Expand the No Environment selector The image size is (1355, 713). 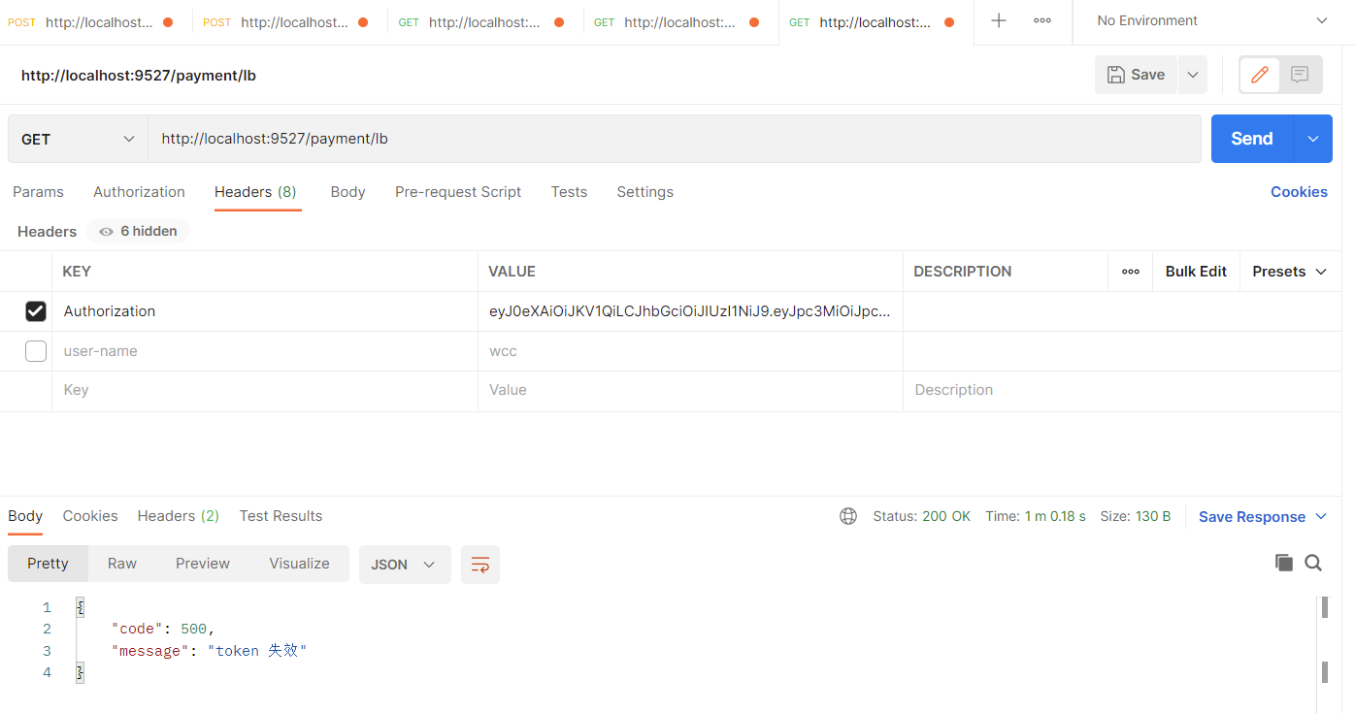[x=1211, y=21]
